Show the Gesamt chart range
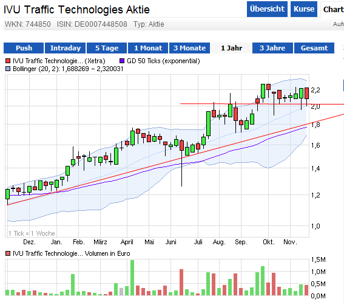344x305 pixels. 314,48
